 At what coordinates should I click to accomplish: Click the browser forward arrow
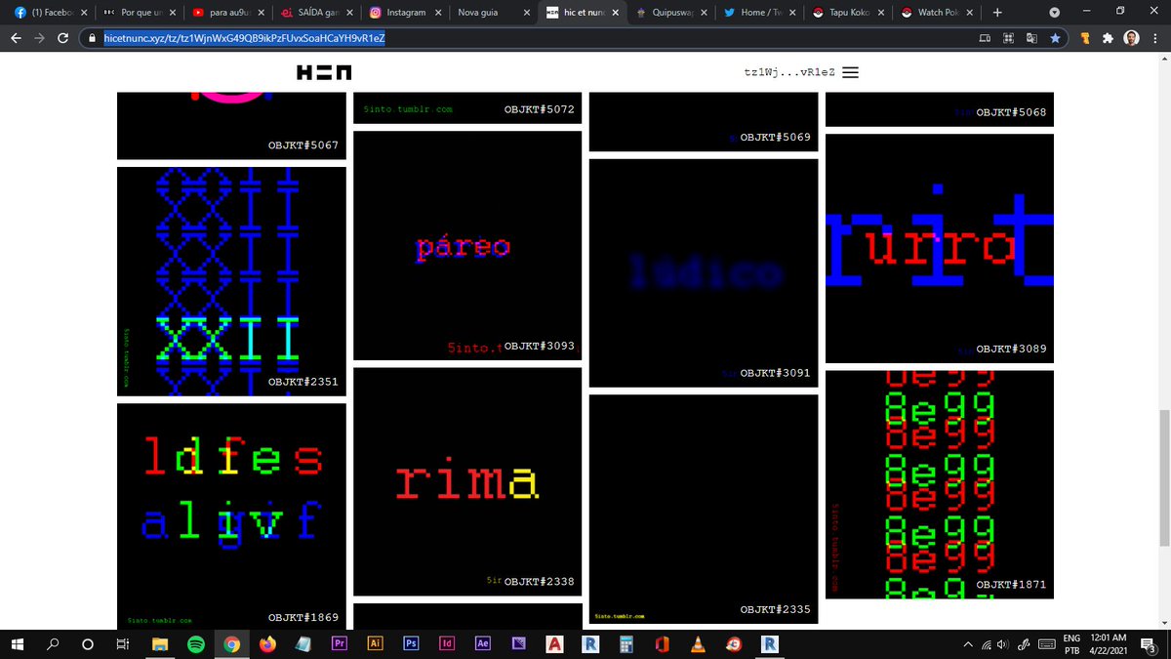(x=40, y=38)
